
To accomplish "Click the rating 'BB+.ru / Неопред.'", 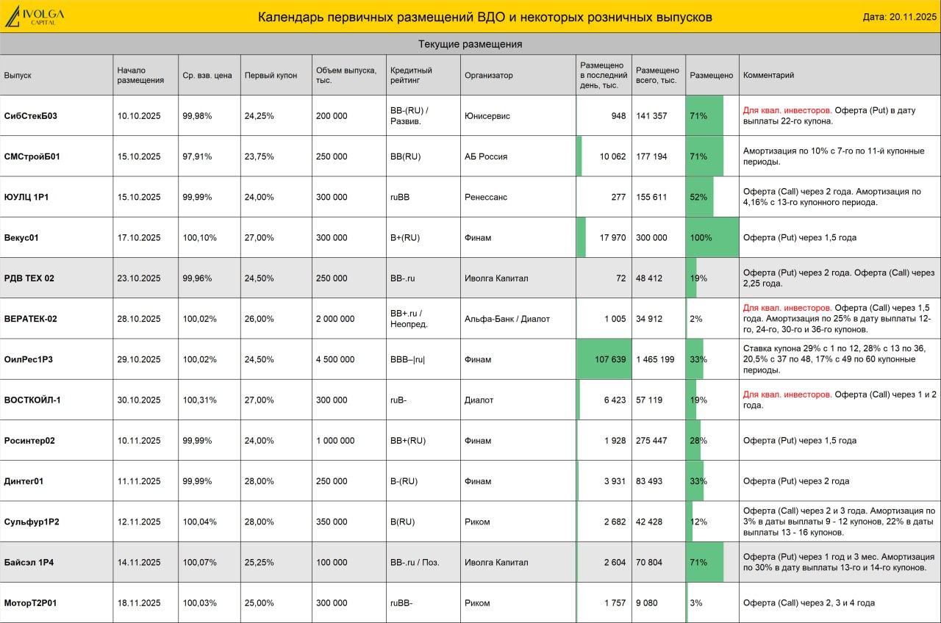I will pyautogui.click(x=409, y=319).
